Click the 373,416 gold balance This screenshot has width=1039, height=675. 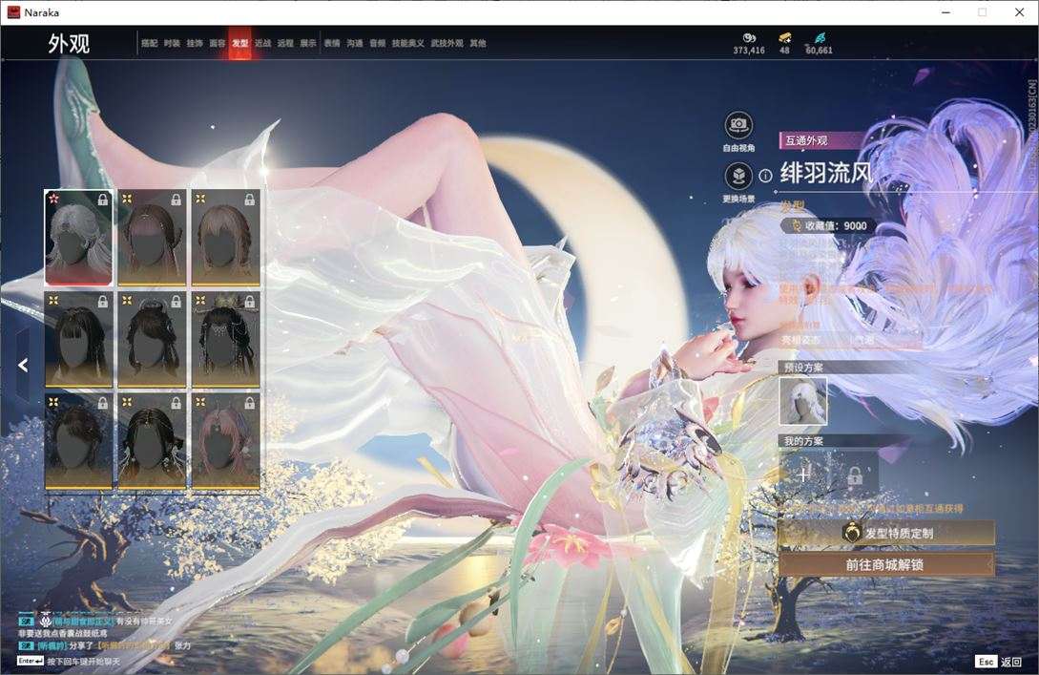pos(749,51)
